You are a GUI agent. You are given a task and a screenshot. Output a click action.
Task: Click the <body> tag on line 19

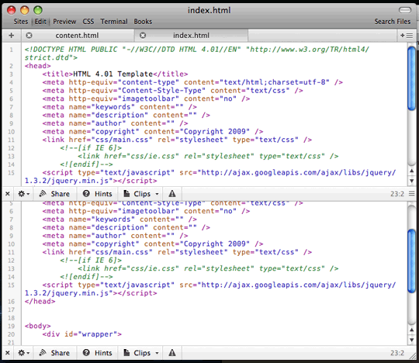click(38, 326)
